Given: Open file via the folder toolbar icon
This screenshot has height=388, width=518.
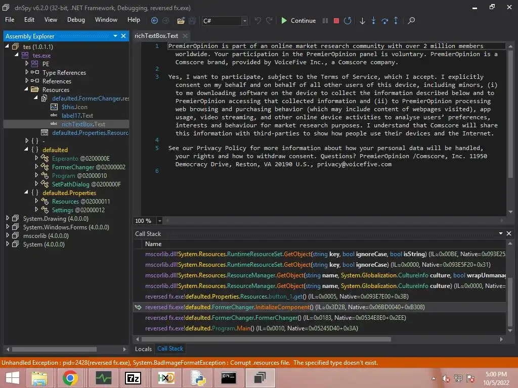Looking at the screenshot, I should click(x=181, y=20).
